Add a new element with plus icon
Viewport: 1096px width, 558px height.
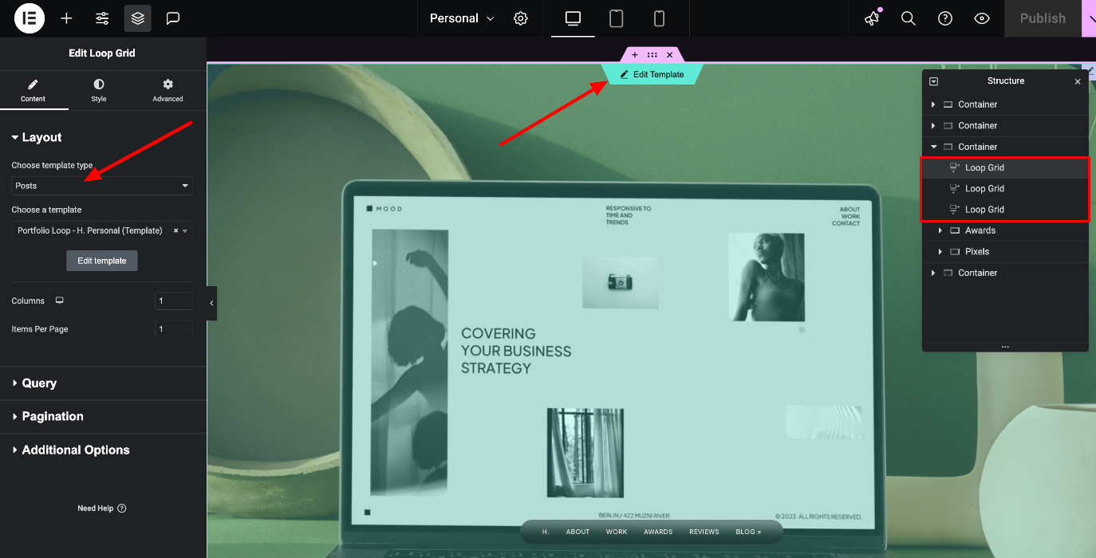[x=66, y=18]
